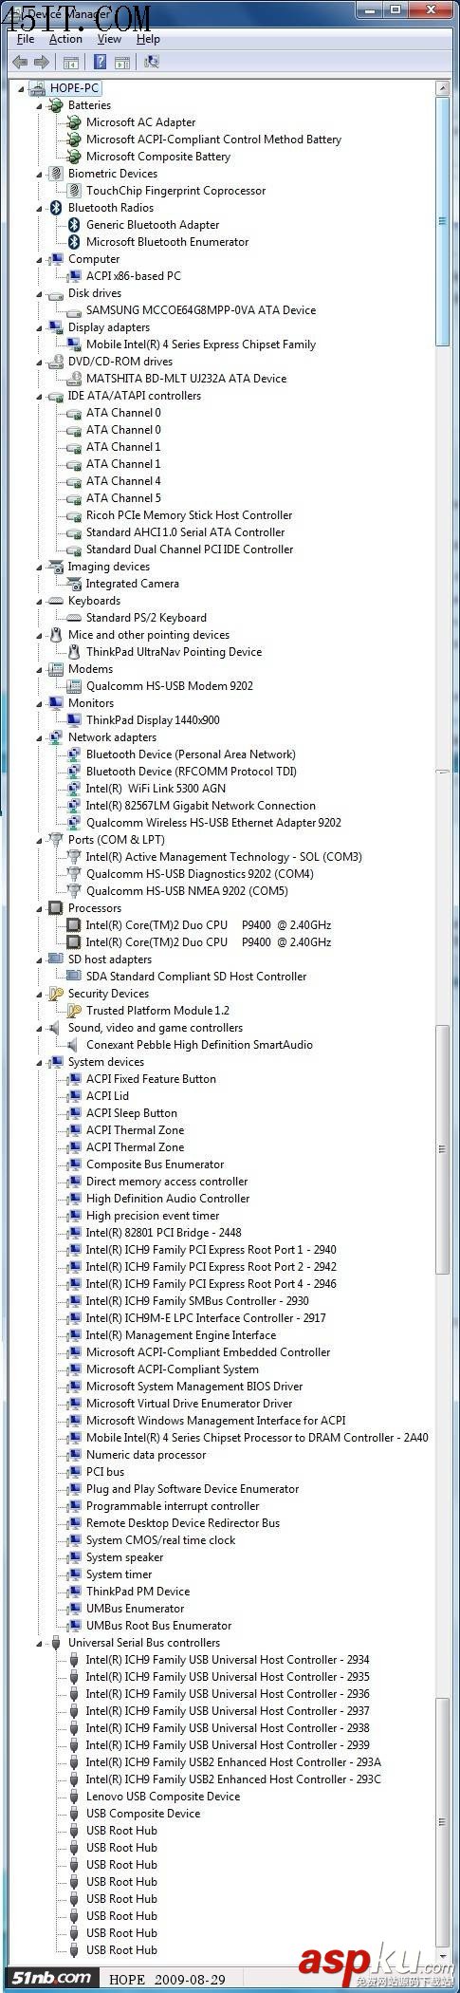Select Remote Desktop Device Redirector Bus

tap(183, 1523)
